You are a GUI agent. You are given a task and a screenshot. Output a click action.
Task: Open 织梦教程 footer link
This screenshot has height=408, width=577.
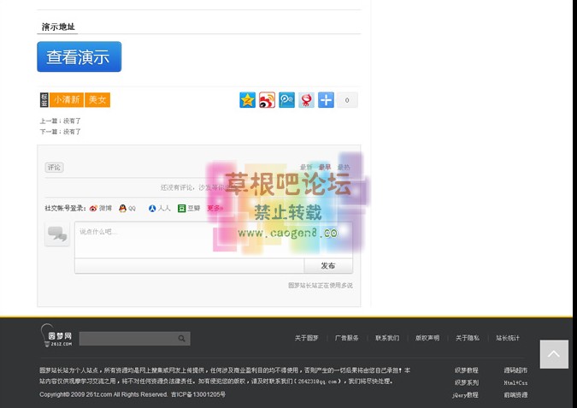coord(466,370)
